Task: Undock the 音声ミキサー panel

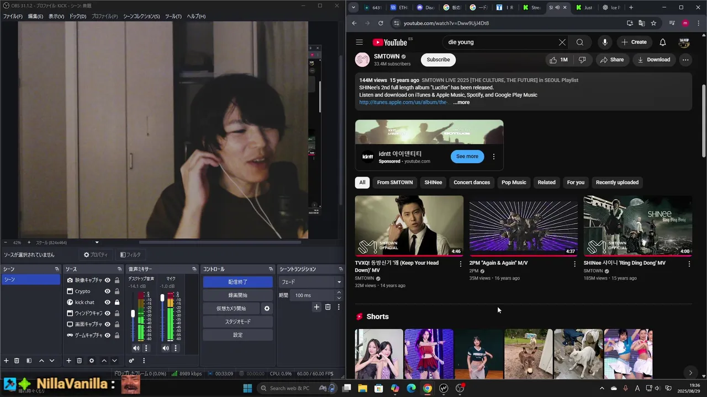Action: pos(194,269)
